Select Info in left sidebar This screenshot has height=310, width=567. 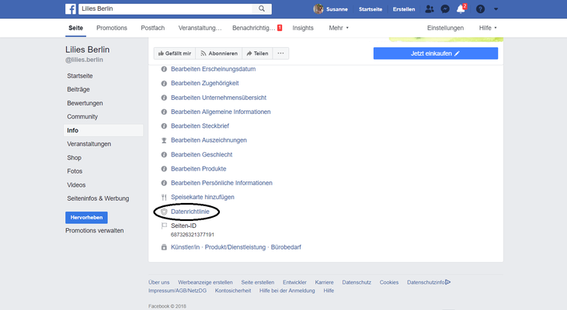tap(103, 130)
